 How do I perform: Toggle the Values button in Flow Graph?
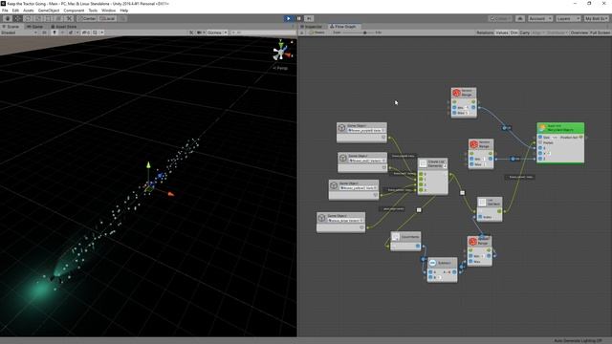(502, 32)
